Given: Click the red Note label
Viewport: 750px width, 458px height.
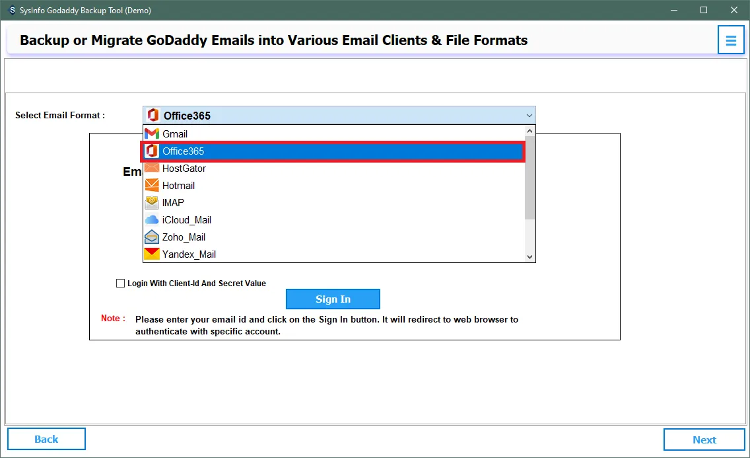Looking at the screenshot, I should [x=113, y=319].
